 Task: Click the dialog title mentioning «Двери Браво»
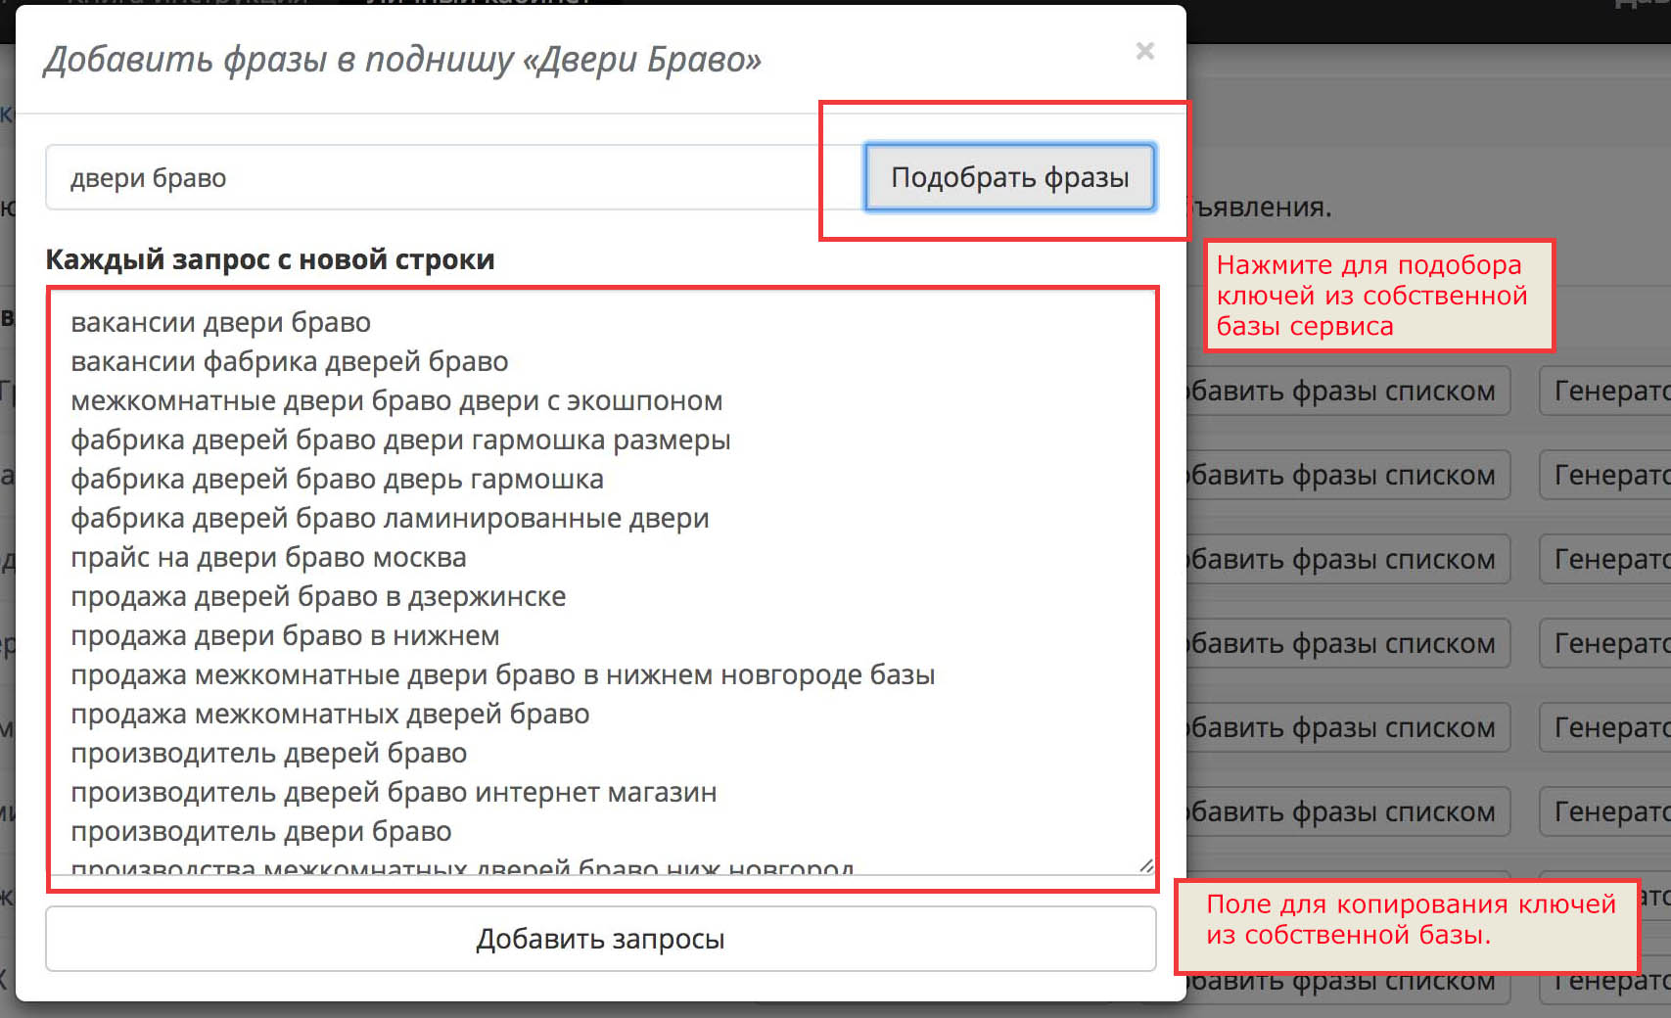coord(402,60)
